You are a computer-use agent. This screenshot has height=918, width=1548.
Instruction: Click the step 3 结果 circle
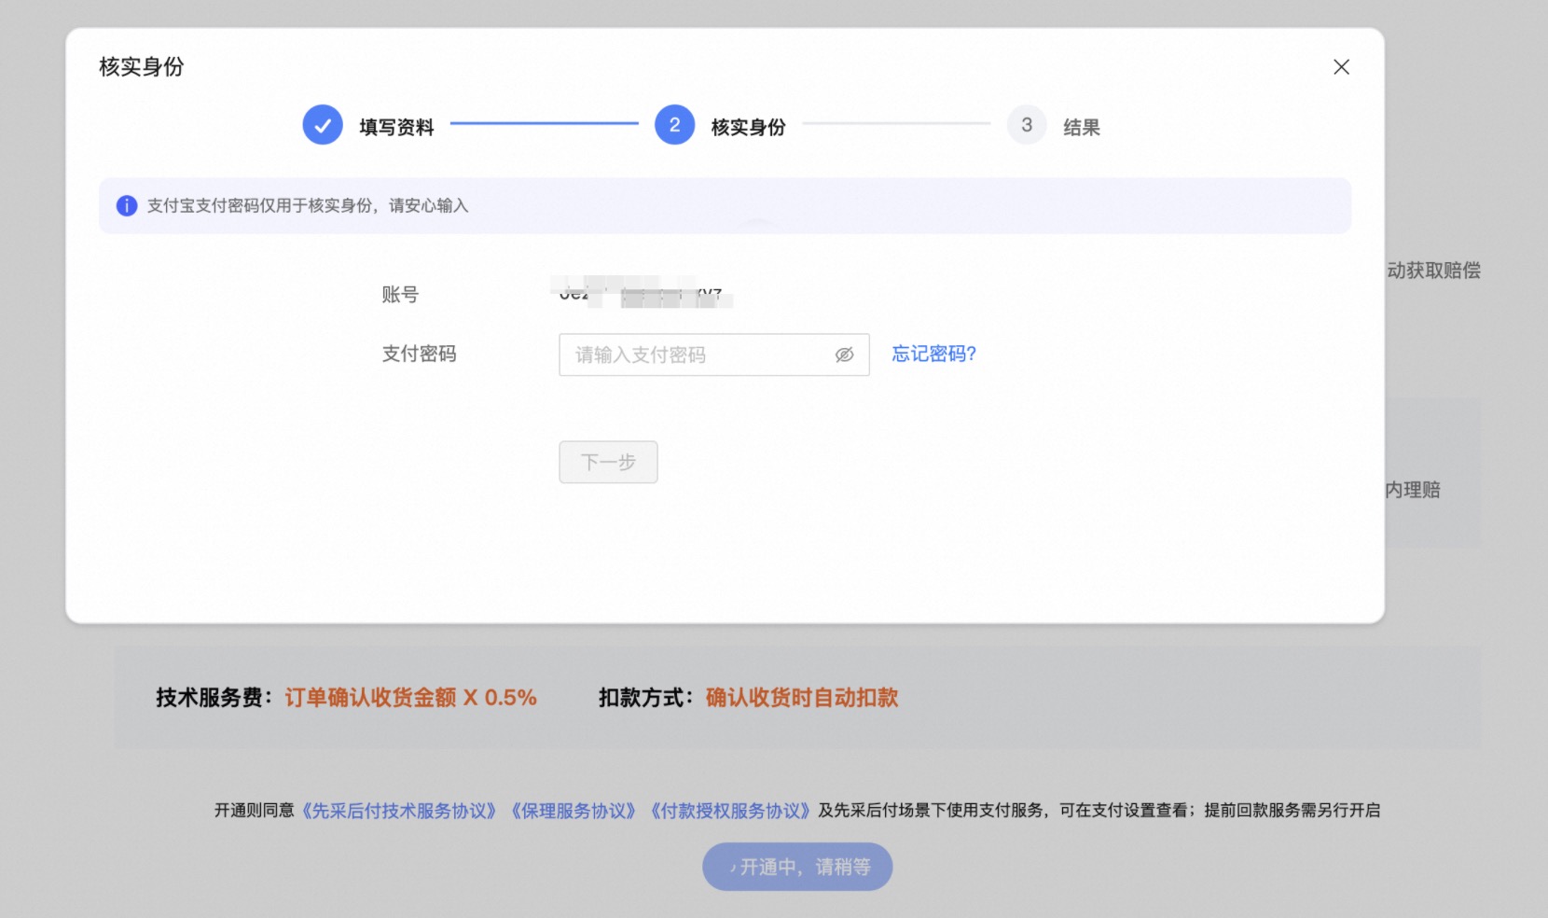(1027, 125)
